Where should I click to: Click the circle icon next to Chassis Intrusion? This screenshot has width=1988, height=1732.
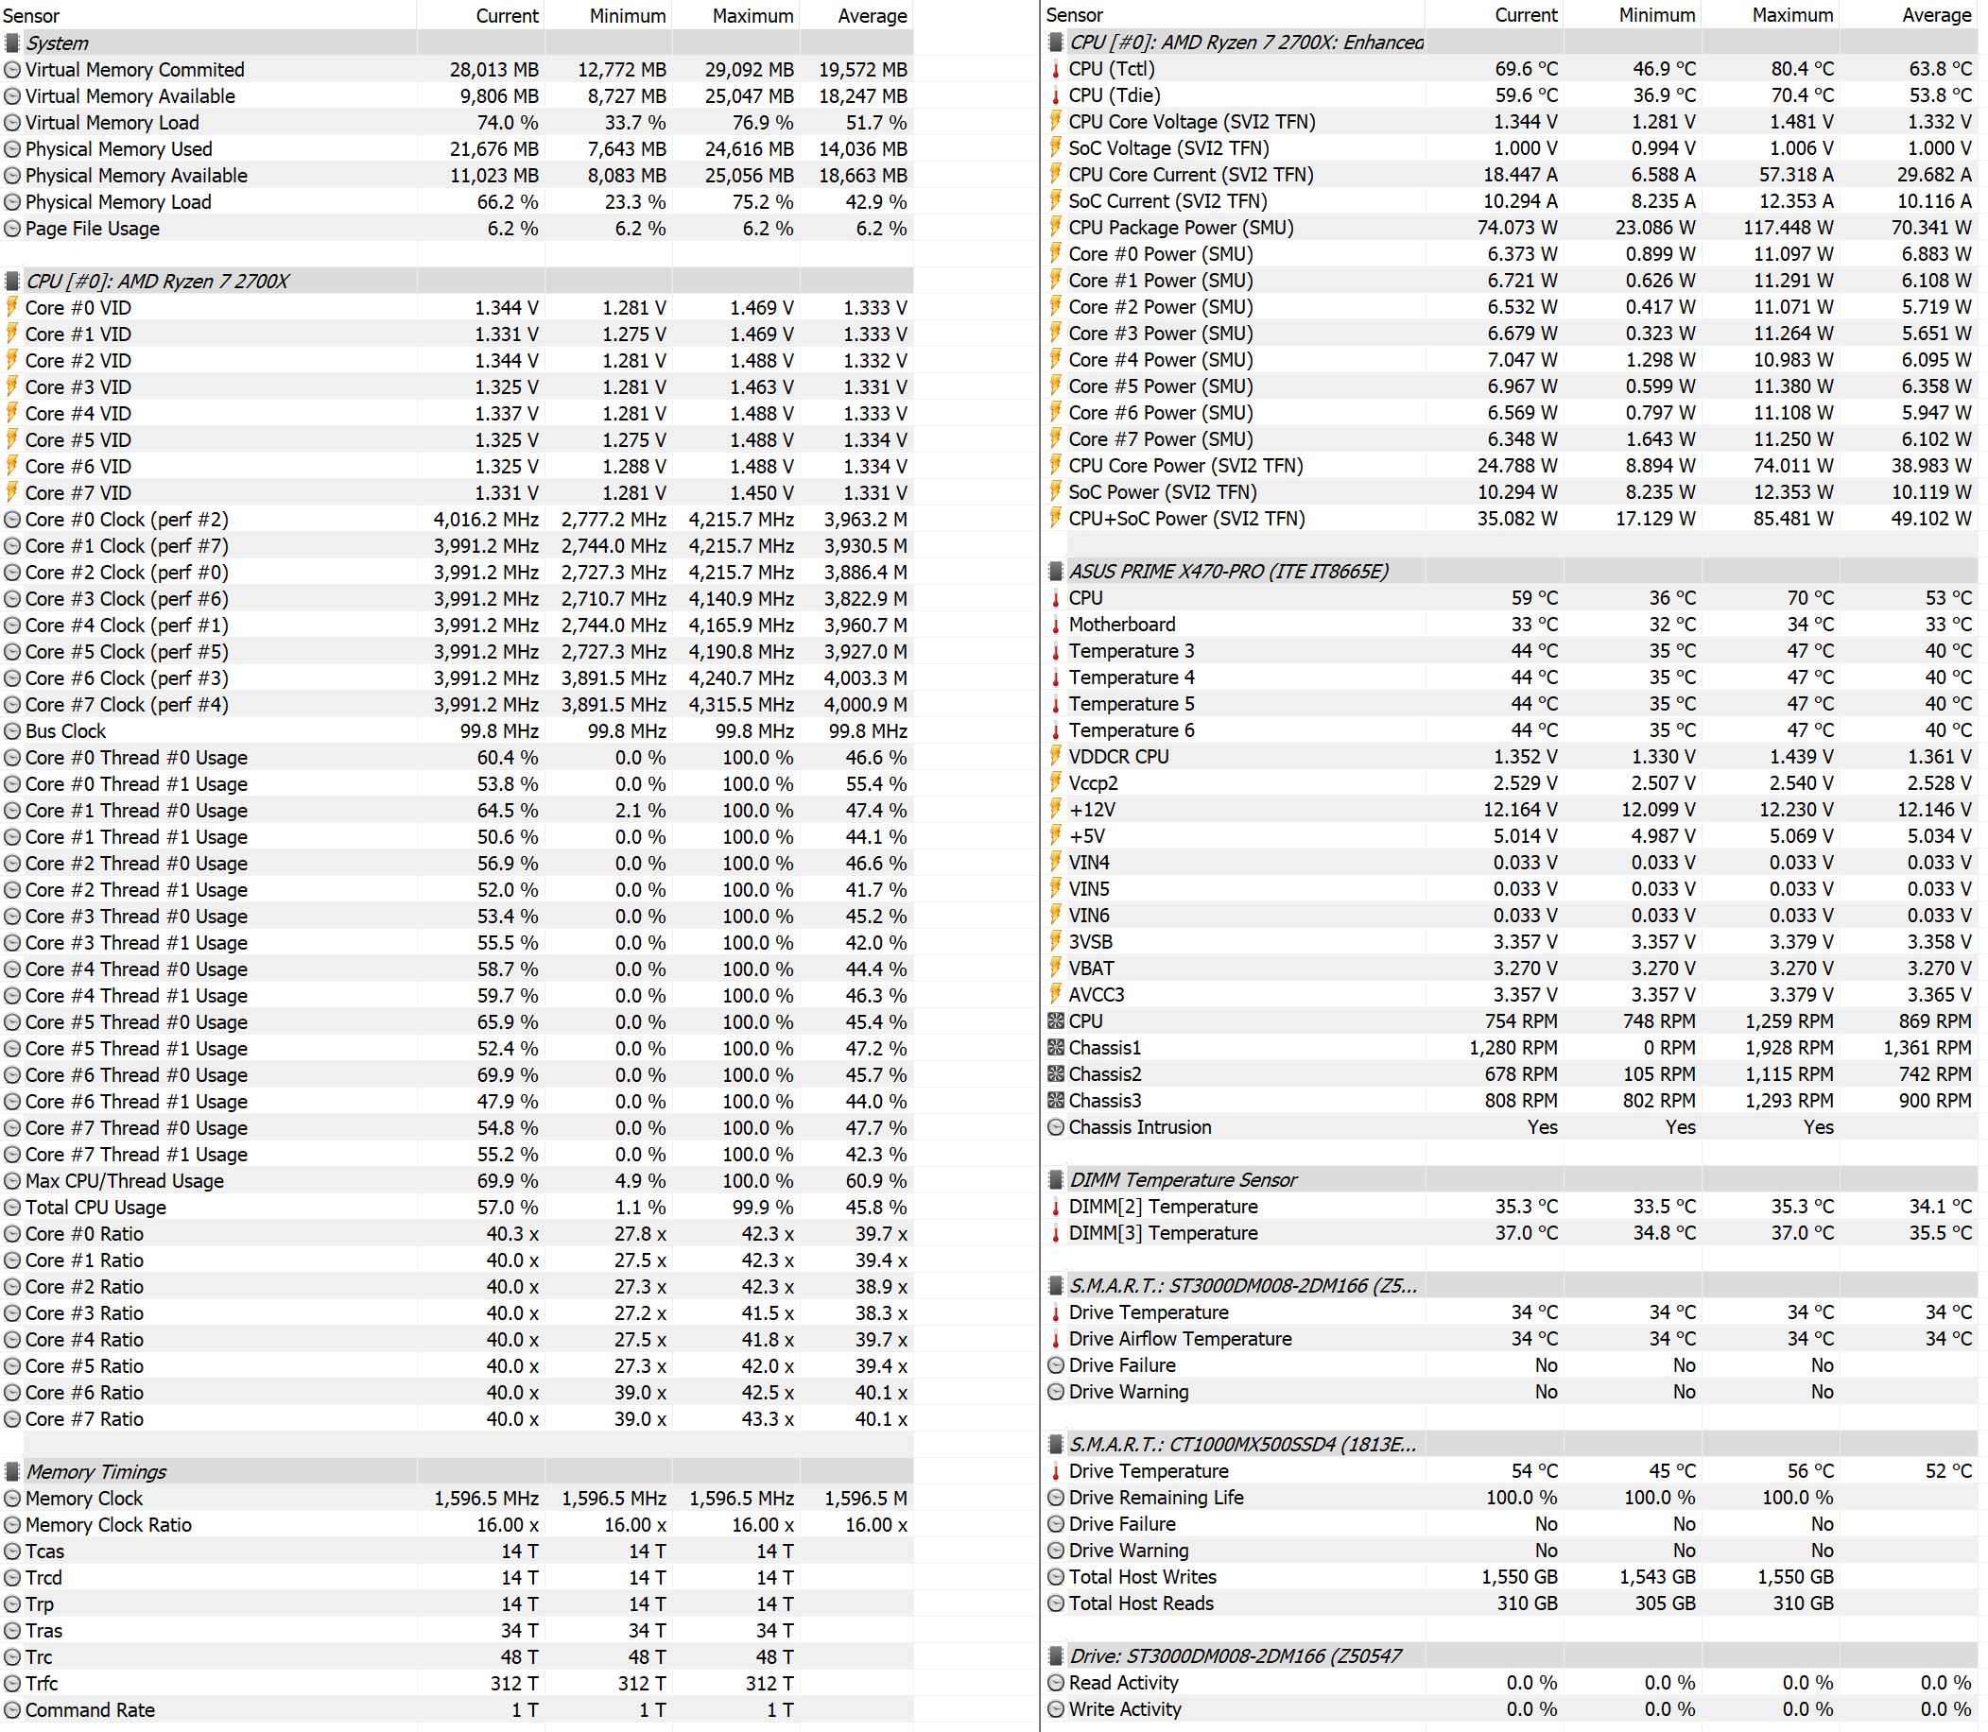(x=1056, y=1127)
